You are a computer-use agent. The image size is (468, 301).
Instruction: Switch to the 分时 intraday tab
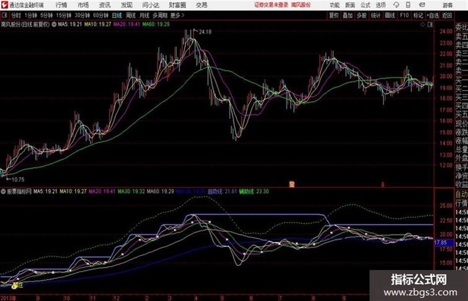click(x=16, y=15)
